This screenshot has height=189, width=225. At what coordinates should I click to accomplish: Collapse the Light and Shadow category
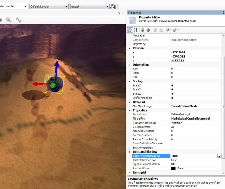130,152
